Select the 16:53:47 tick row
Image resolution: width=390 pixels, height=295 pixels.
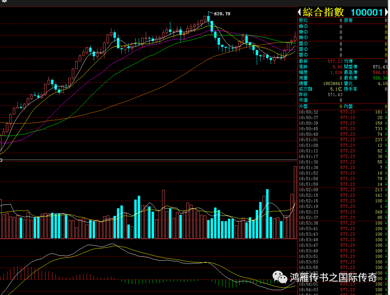tap(343, 246)
